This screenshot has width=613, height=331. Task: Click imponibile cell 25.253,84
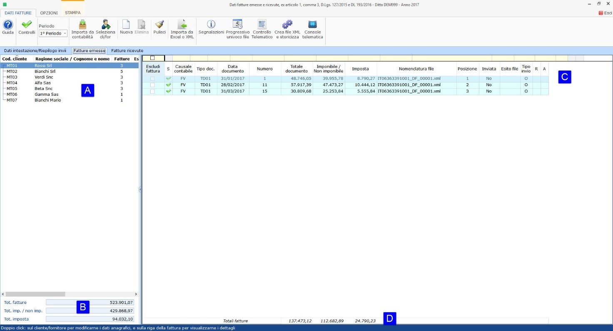pos(329,91)
